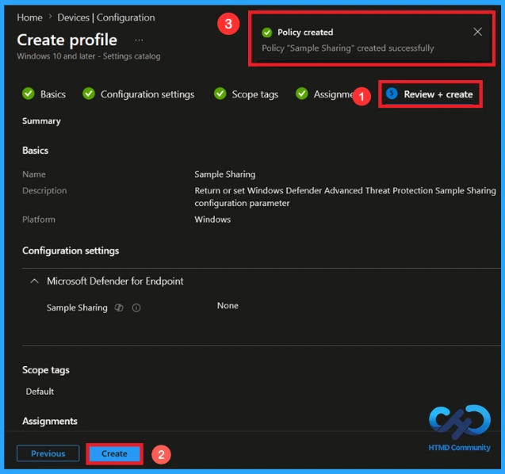505x474 pixels.
Task: Open Devices | Configuration breadcrumb
Action: [x=106, y=17]
